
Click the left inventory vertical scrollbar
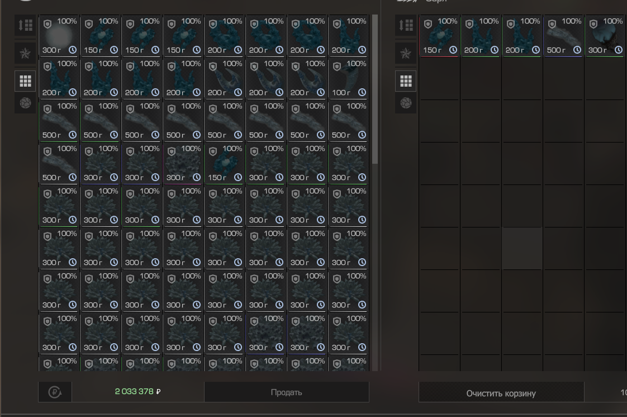pos(374,89)
